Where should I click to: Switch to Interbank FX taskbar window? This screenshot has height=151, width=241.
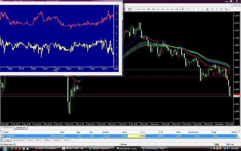[101, 149]
